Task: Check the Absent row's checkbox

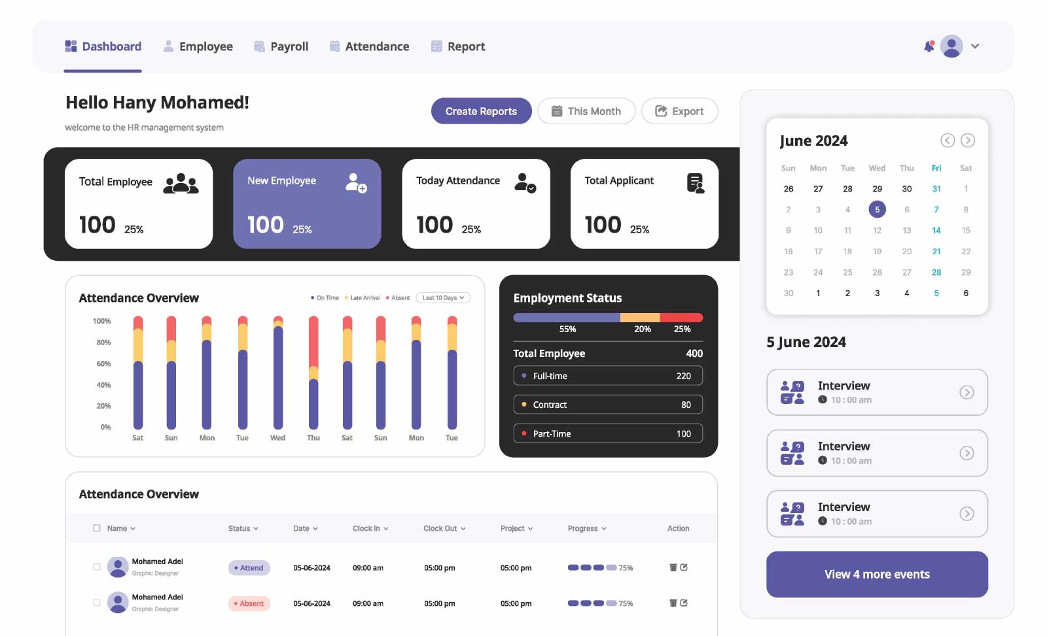Action: pos(97,603)
